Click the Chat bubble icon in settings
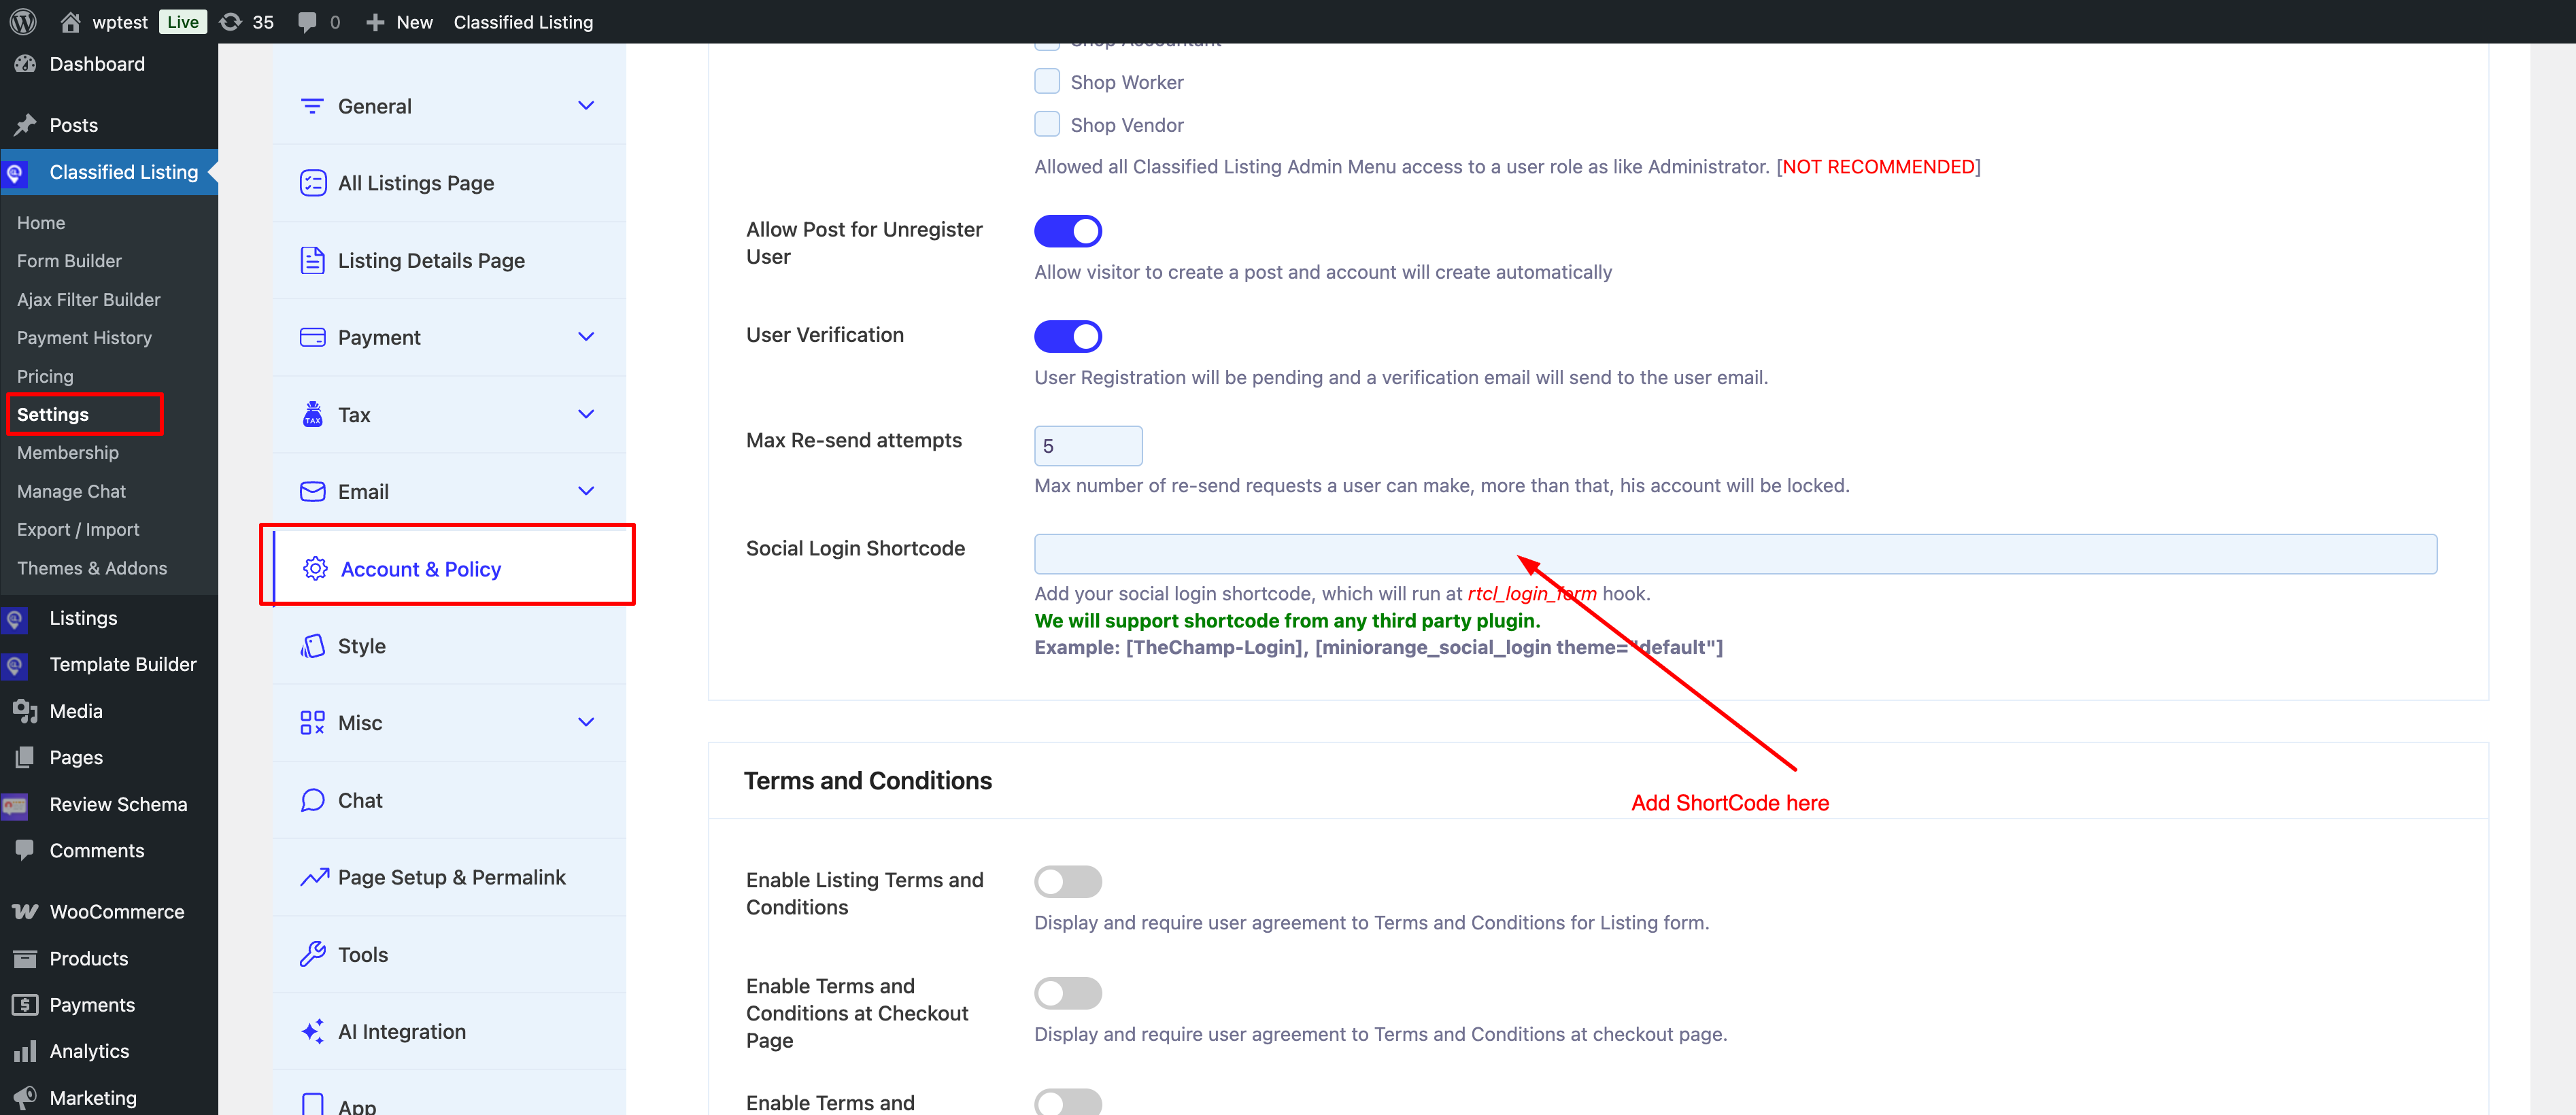Screen dimensions: 2576x1115 coord(313,800)
